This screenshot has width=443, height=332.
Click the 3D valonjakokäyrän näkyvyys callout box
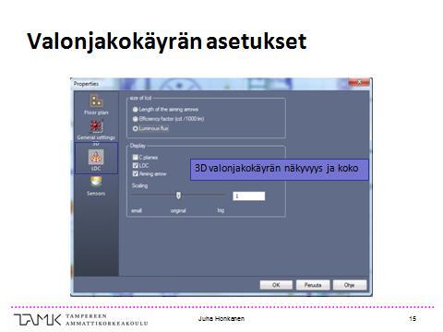pos(280,170)
